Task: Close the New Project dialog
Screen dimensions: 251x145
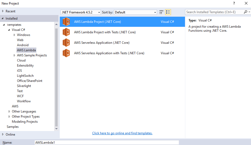Action: [x=246, y=3]
